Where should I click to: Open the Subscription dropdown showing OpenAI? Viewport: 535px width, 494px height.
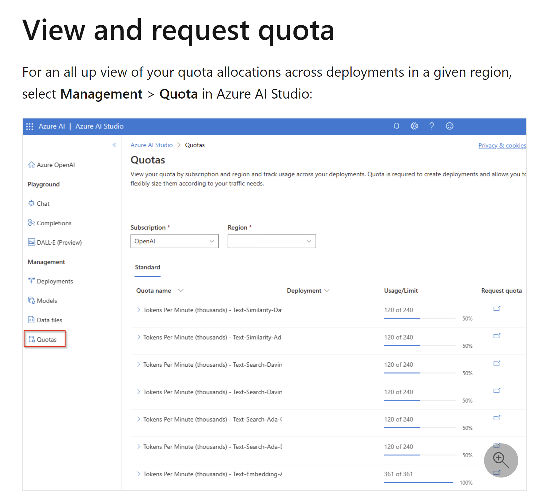pos(174,241)
